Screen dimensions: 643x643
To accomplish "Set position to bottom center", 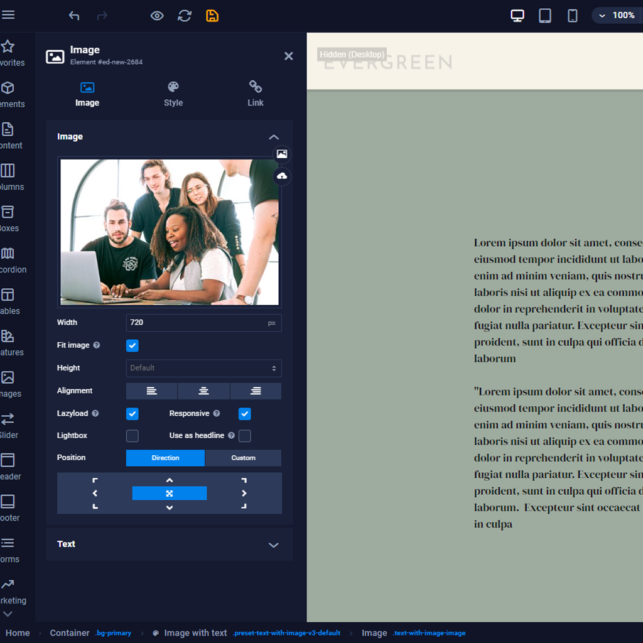I will tap(170, 507).
